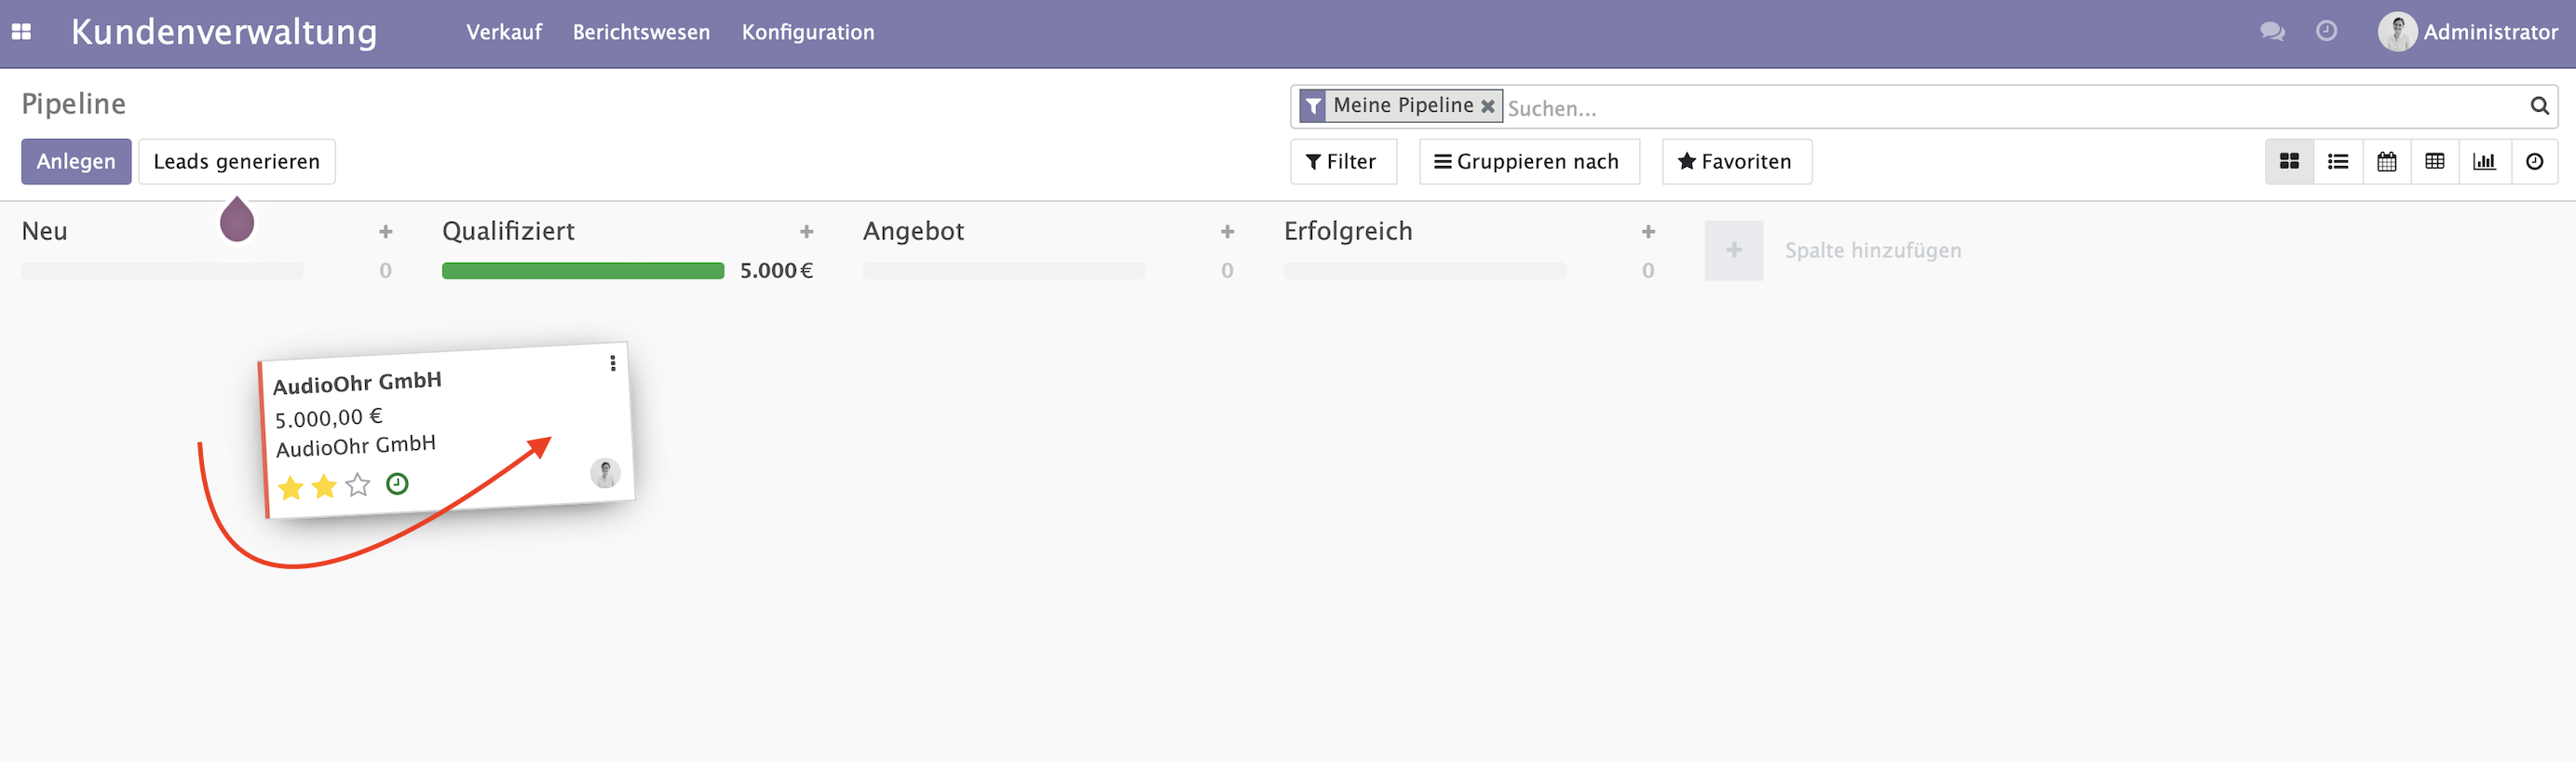Click the Leads generieren button
Screen dimensions: 2576x762
click(237, 161)
